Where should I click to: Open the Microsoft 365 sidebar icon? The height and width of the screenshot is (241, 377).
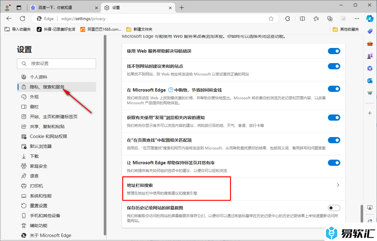point(370,68)
